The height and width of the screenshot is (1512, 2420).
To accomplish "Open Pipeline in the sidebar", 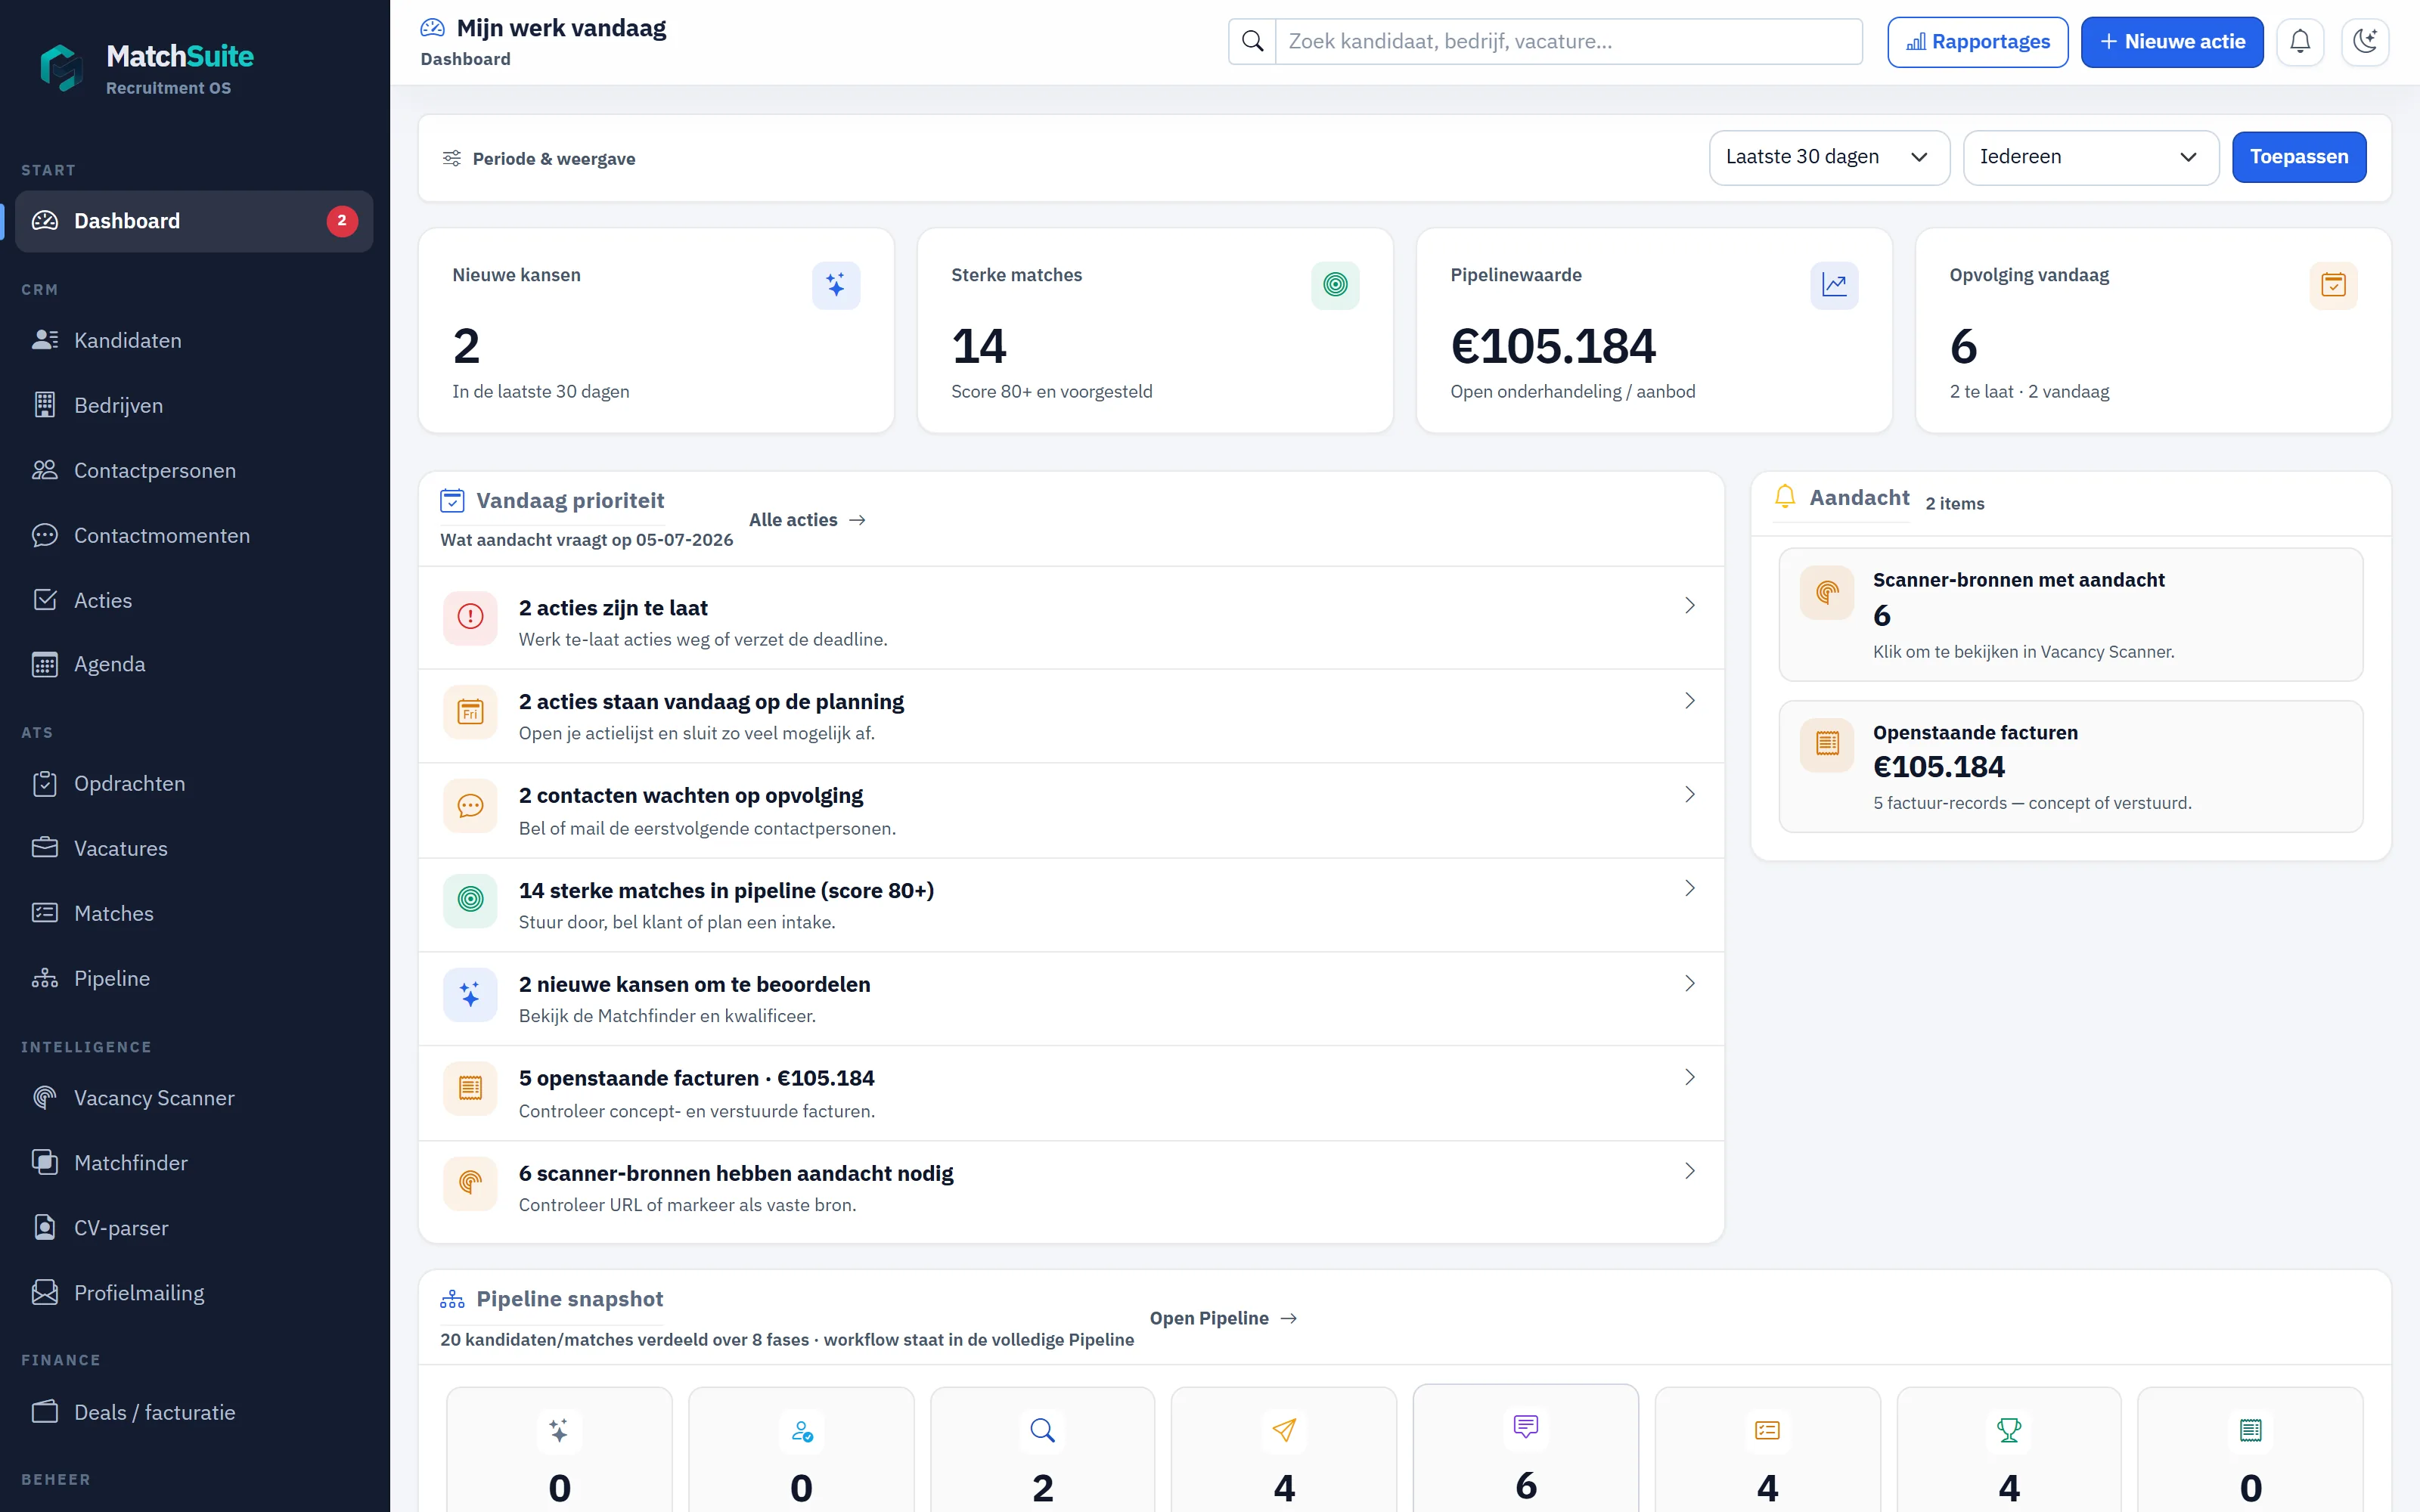I will 194,978.
